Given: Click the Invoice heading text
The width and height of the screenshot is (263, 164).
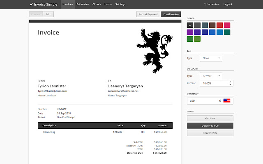Looking at the screenshot, I should coord(48,32).
